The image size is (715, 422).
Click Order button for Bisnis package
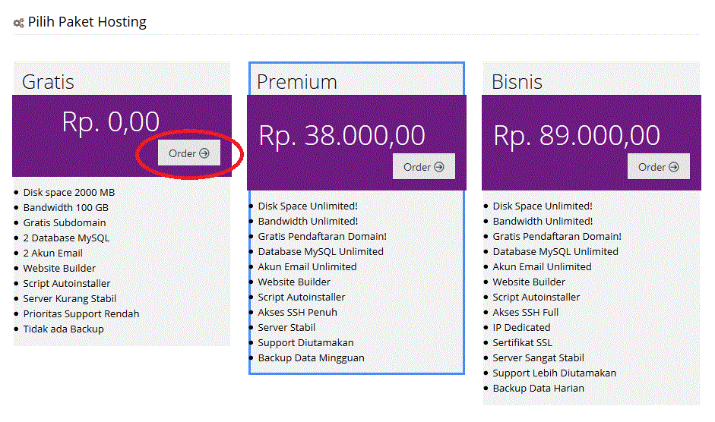pos(658,167)
